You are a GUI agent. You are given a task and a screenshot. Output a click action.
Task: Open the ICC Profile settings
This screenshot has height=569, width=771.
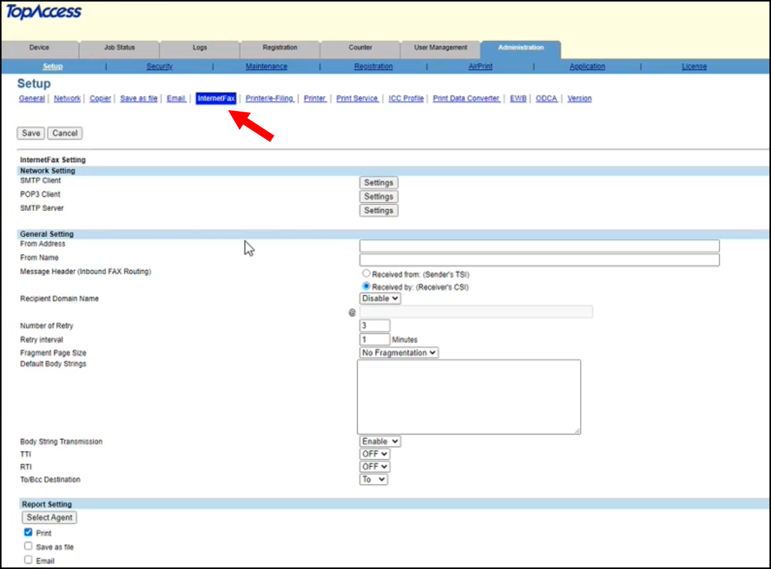[406, 98]
